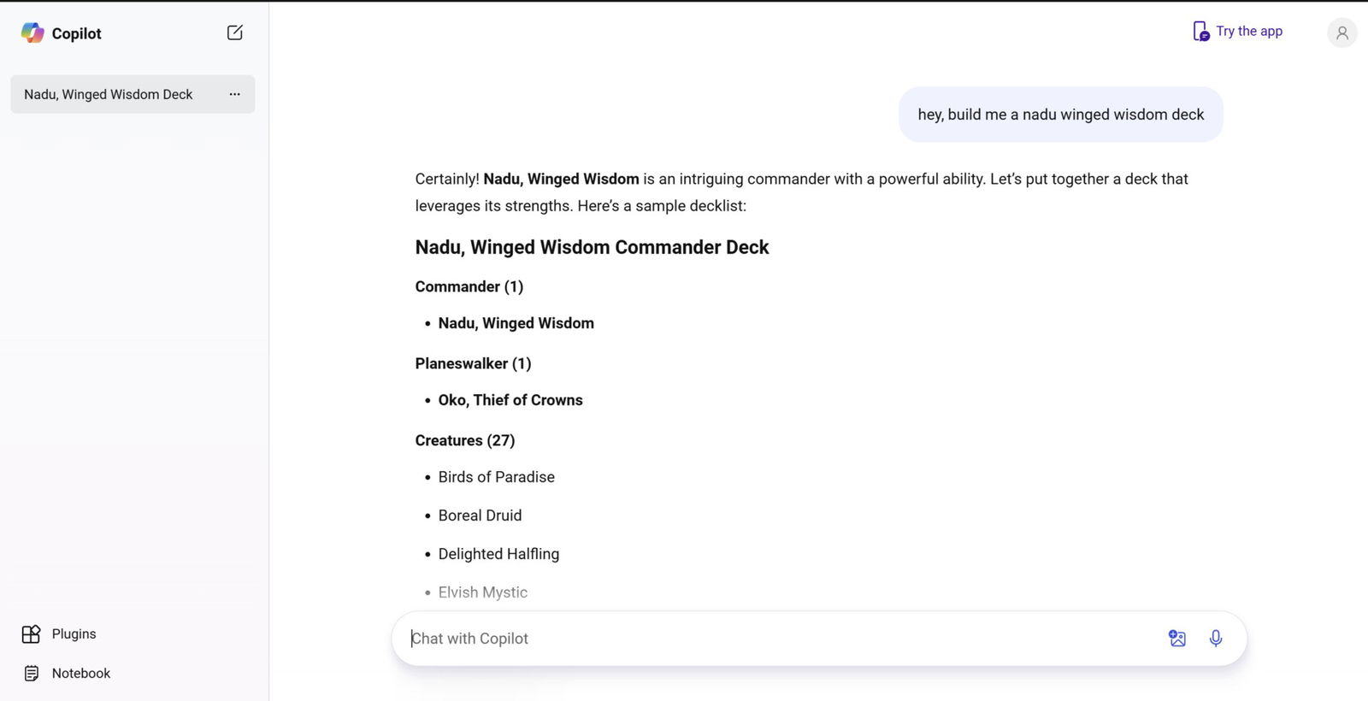The width and height of the screenshot is (1368, 701).
Task: Select the Plugins menu label
Action: pos(74,633)
